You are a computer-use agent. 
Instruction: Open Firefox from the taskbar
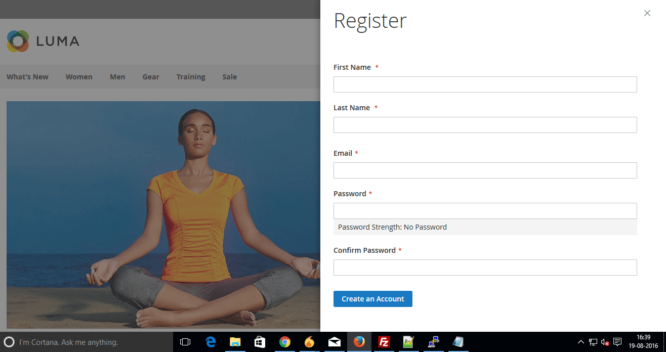point(359,342)
